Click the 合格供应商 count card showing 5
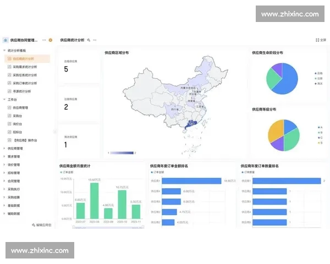This screenshot has width=330, height=264. [79, 66]
